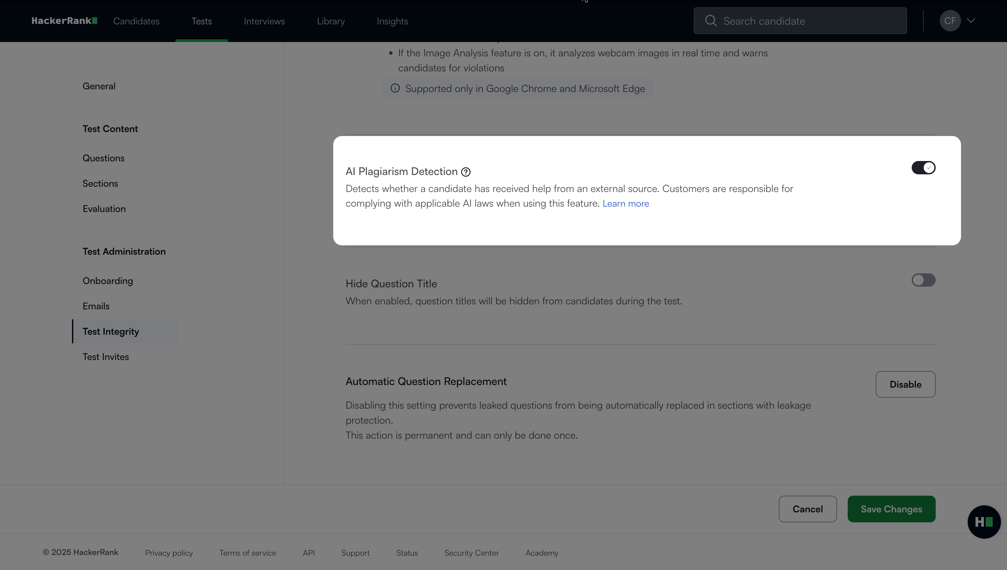
Task: Enable the Hide Question Title toggle
Action: point(923,280)
